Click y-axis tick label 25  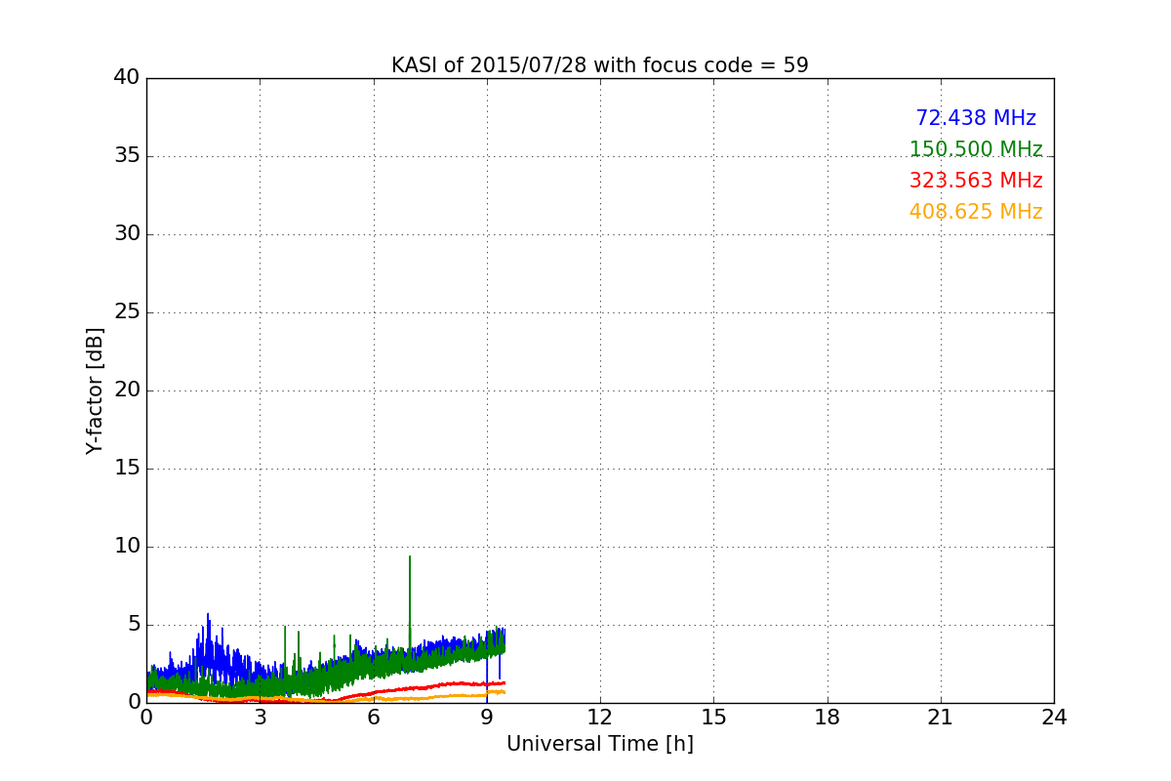127,312
